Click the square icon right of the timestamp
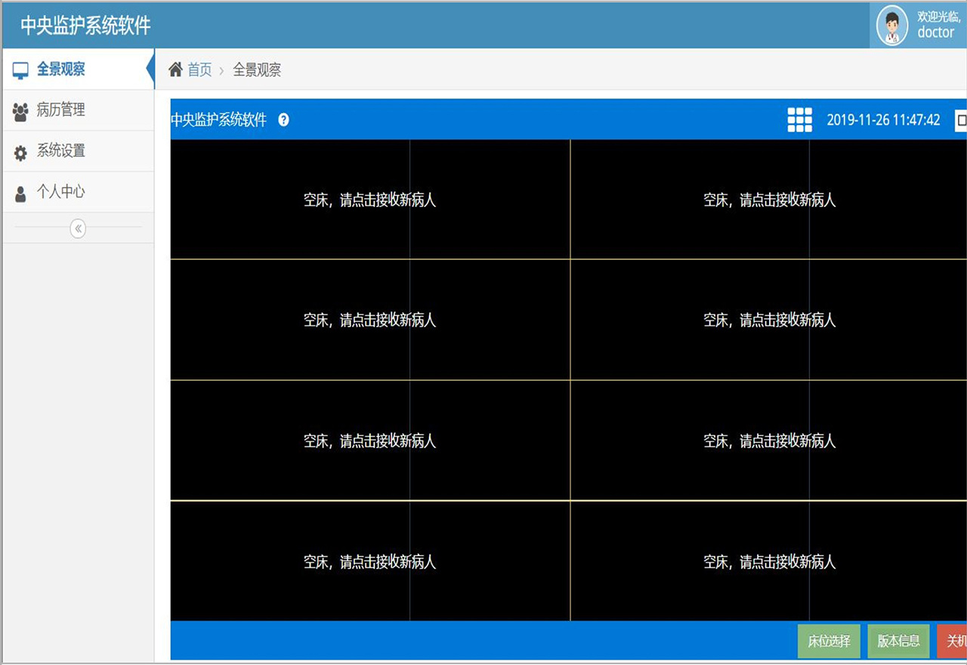The height and width of the screenshot is (665, 967). click(961, 119)
